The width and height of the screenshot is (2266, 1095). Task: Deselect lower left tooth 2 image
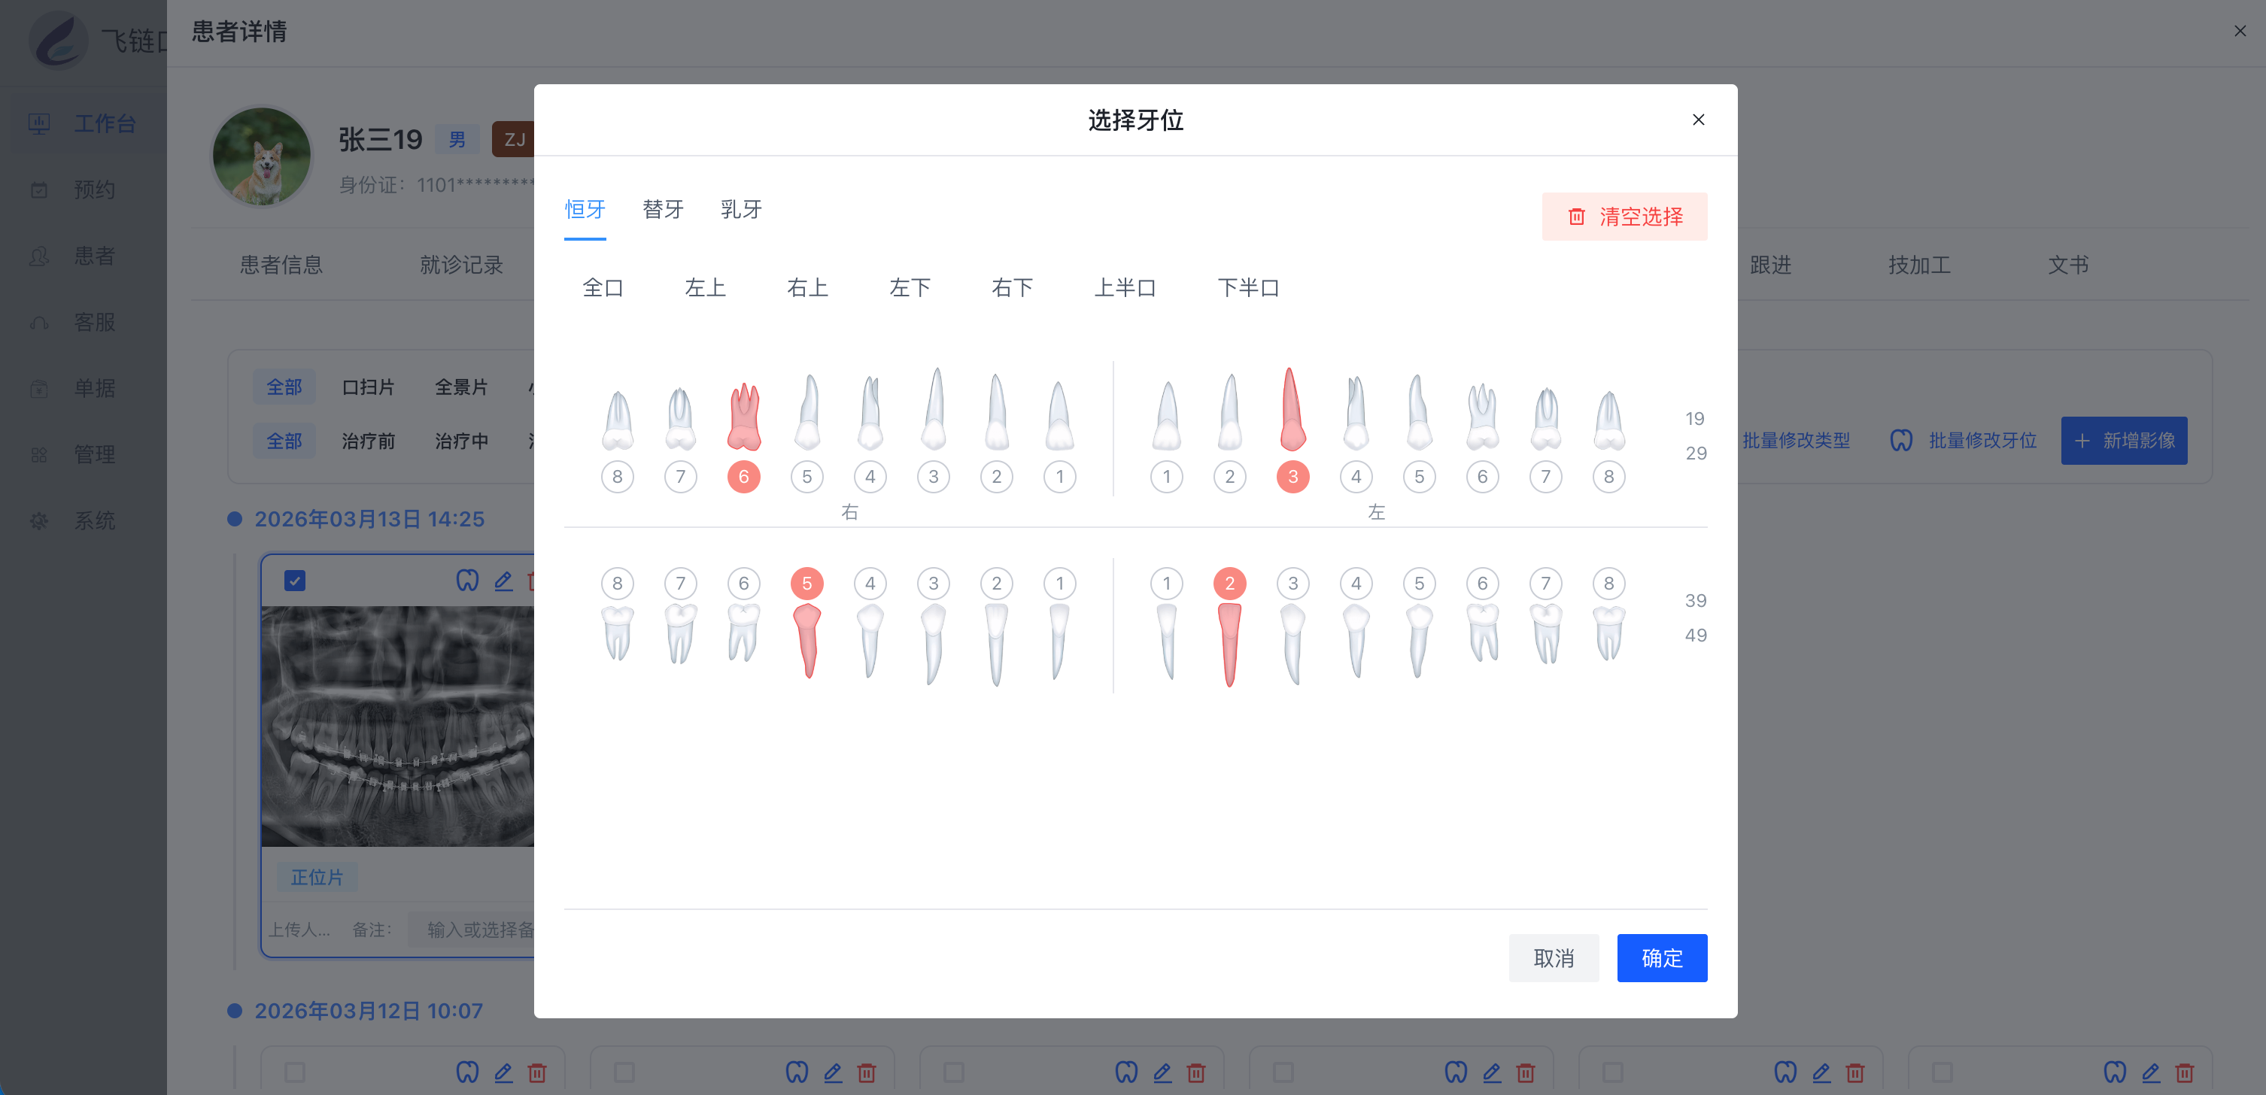(1230, 645)
